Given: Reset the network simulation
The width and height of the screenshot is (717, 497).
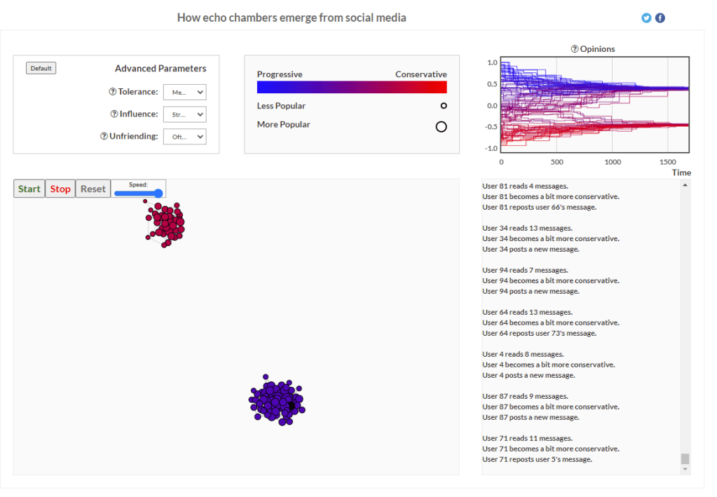Looking at the screenshot, I should (x=93, y=189).
